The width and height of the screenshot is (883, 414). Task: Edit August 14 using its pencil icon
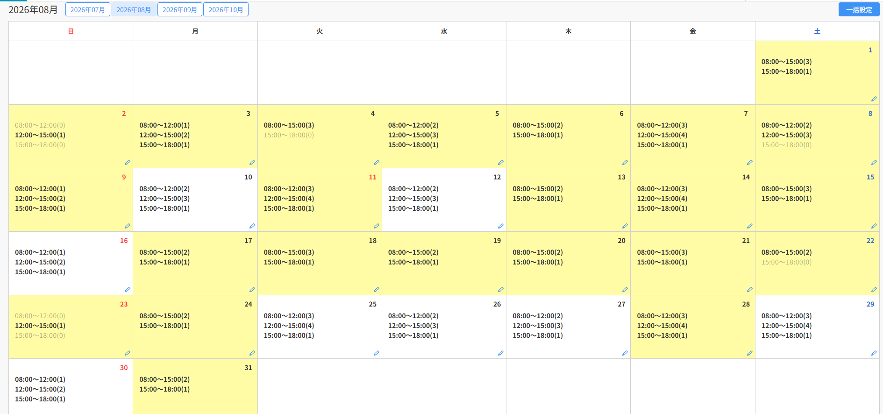(749, 226)
